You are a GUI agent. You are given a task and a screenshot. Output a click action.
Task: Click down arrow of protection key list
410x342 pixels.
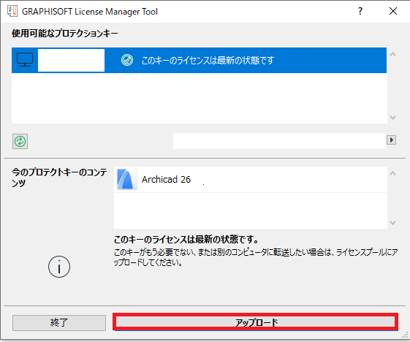click(392, 118)
